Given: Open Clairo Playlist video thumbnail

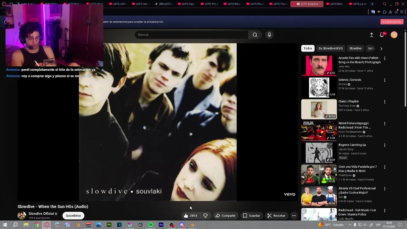Looking at the screenshot, I should (x=319, y=109).
